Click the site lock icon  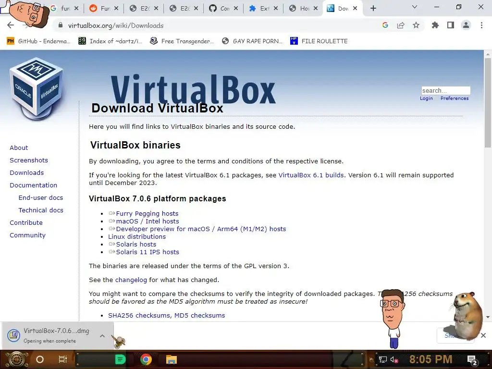[x=61, y=25]
